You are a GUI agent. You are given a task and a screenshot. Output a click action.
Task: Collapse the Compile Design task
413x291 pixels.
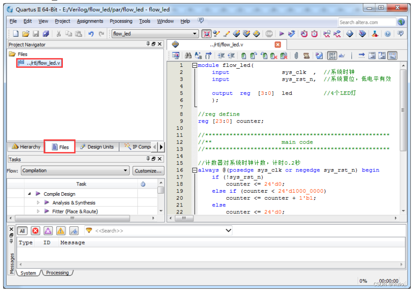tap(29, 194)
